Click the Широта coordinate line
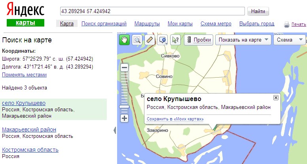The width and height of the screenshot is (307, 164). click(47, 59)
